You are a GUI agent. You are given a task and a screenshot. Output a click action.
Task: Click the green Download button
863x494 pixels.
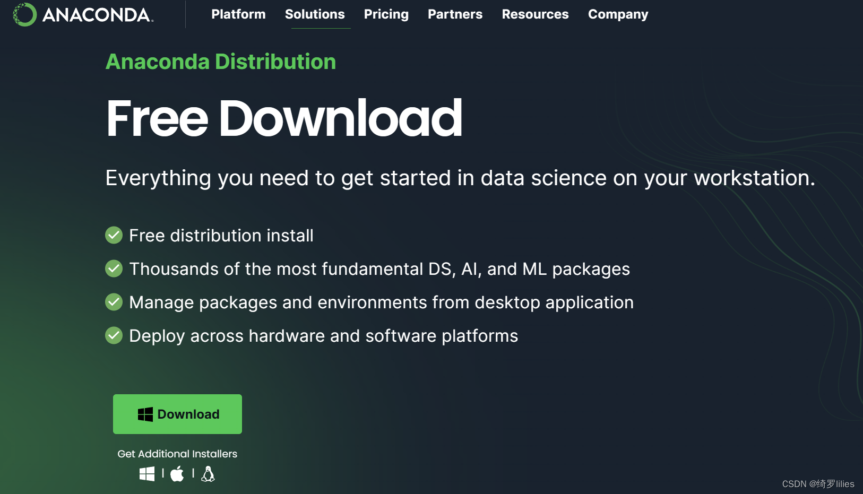177,414
